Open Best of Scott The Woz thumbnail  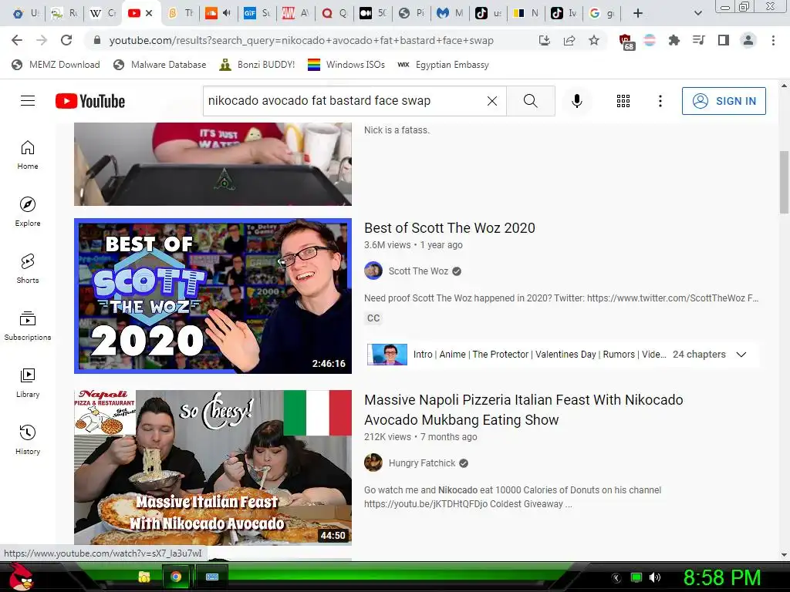point(213,296)
